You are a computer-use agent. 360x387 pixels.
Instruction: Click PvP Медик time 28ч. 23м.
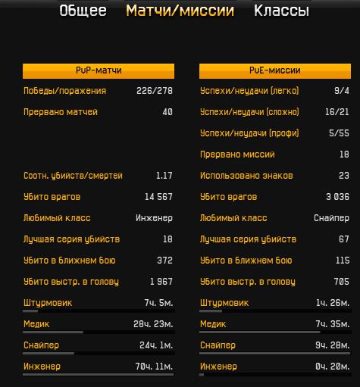[153, 324]
